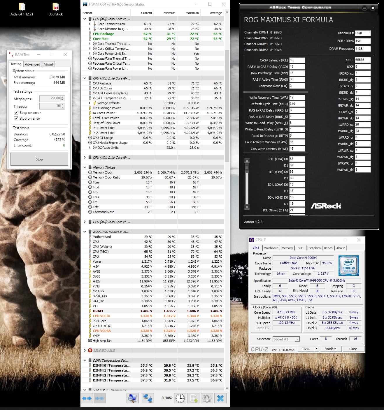The width and height of the screenshot is (384, 410).
Task: Click the Threads stepper in RAM Test
Action: click(63, 106)
